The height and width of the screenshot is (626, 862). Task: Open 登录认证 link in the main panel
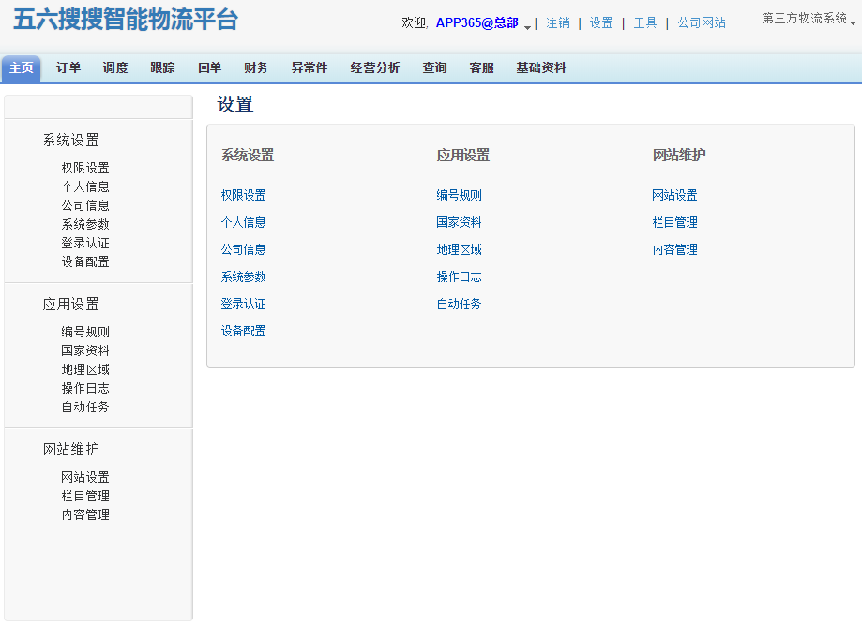click(x=244, y=304)
